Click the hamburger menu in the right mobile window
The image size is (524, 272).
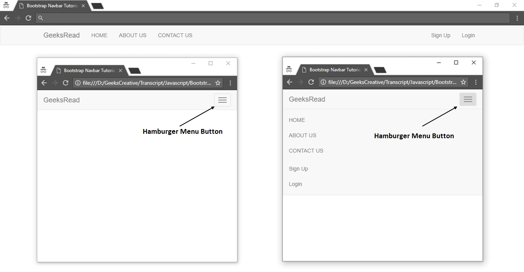click(468, 99)
